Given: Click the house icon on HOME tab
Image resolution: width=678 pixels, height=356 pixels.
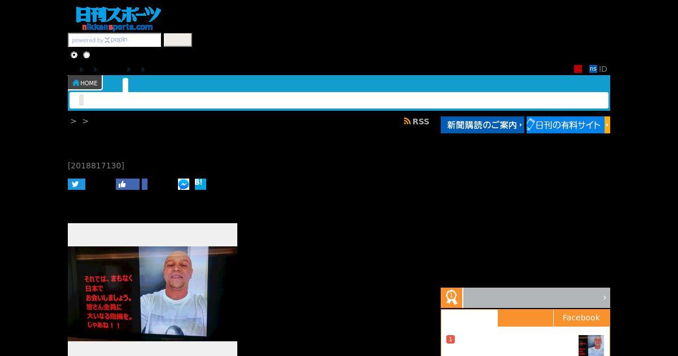Looking at the screenshot, I should click(76, 83).
